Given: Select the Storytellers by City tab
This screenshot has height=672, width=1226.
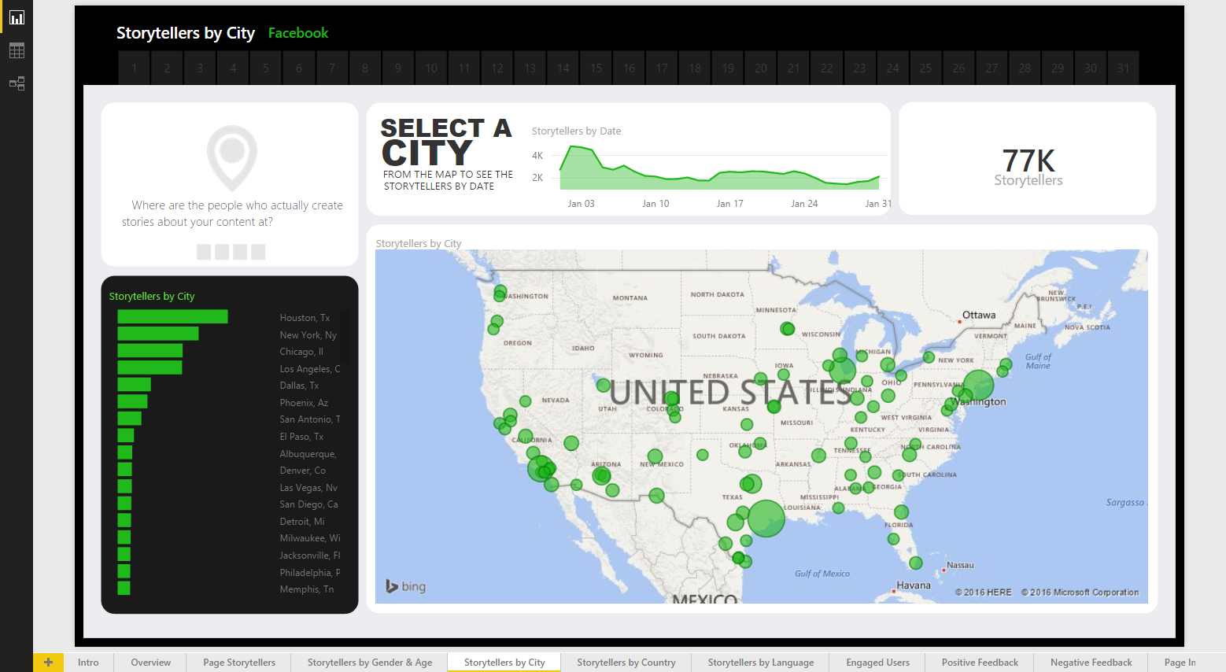Looking at the screenshot, I should point(504,663).
